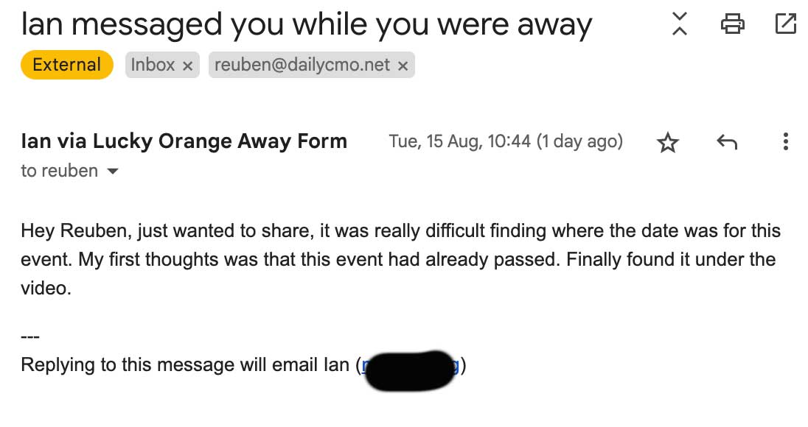Screen dimensions: 808x427
Task: Click the Reply arrow icon
Action: point(727,142)
